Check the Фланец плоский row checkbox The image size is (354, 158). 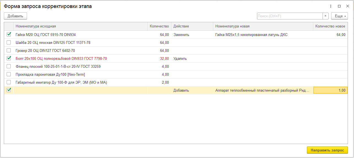click(x=9, y=66)
